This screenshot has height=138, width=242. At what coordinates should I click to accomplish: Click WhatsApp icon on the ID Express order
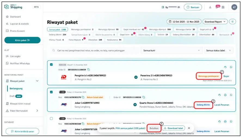pos(231,67)
